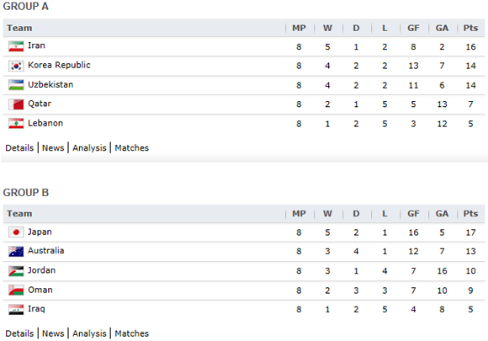The height and width of the screenshot is (341, 488).
Task: Click the Pts column header in Group A
Action: 470,28
